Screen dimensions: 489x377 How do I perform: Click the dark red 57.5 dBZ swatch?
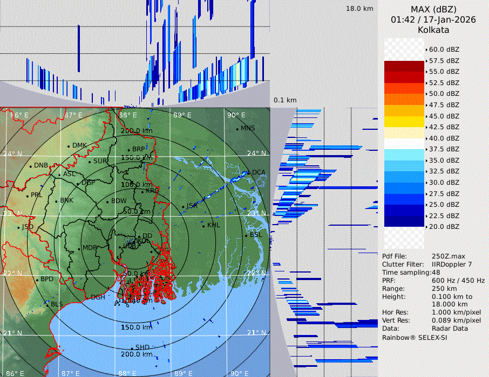click(x=404, y=66)
